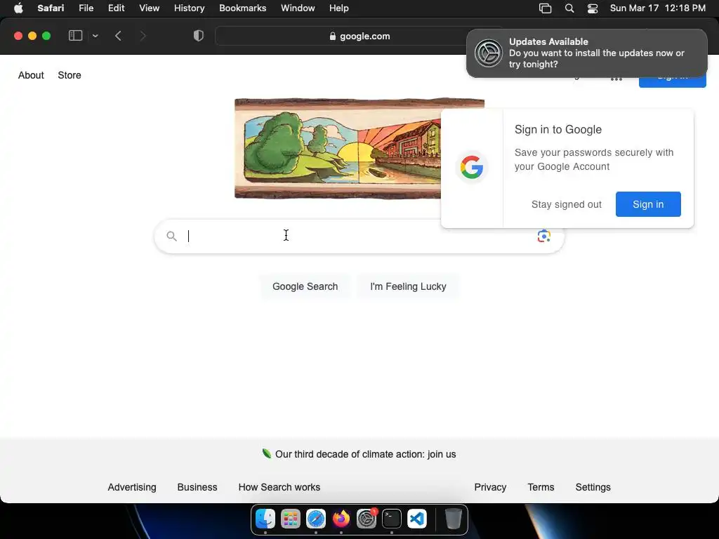Open the Updates Available notification
Viewport: 719px width, 539px height.
point(587,53)
